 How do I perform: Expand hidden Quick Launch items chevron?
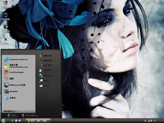pos(24,120)
